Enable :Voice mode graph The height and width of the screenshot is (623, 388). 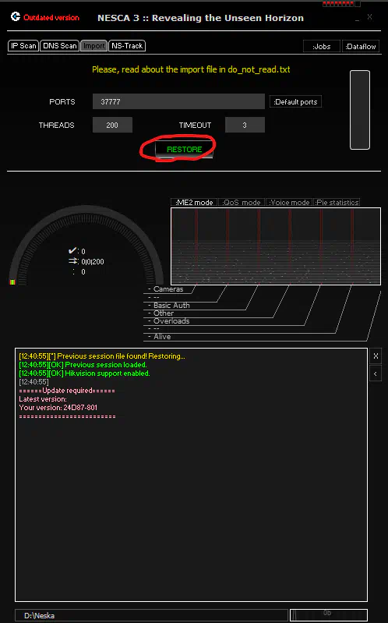coord(289,202)
